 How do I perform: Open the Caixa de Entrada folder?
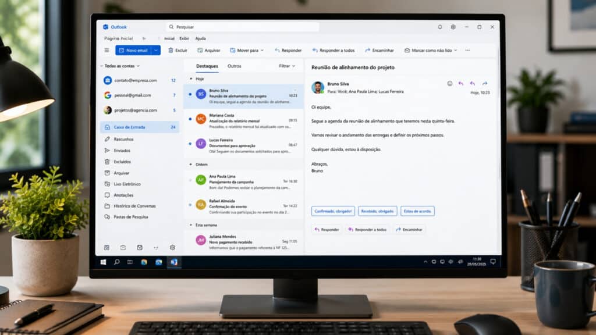[140, 127]
